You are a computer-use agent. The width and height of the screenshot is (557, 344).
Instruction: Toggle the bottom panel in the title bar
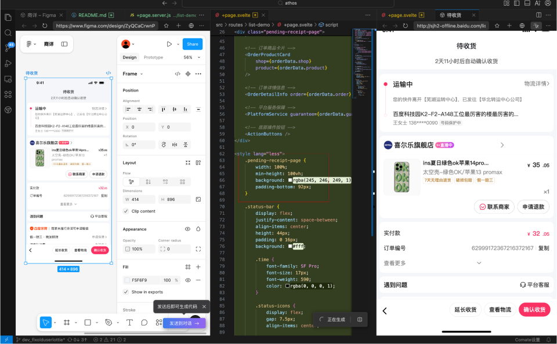click(x=527, y=3)
